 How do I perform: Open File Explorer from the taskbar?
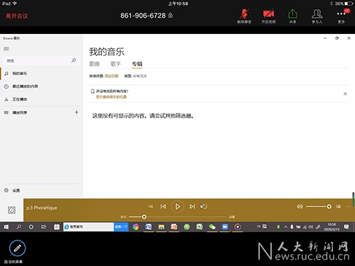pyautogui.click(x=161, y=227)
